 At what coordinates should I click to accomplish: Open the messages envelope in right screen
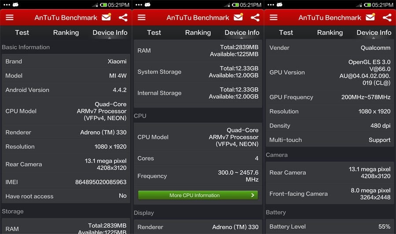[x=370, y=18]
